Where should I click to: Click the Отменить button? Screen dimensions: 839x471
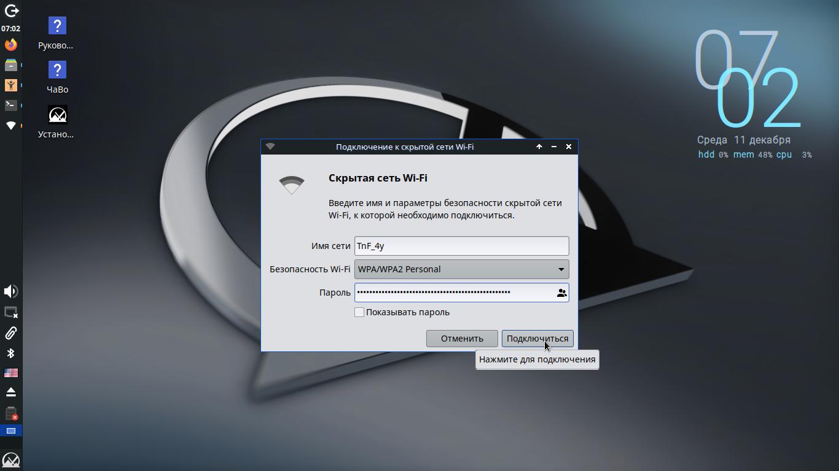click(x=462, y=339)
